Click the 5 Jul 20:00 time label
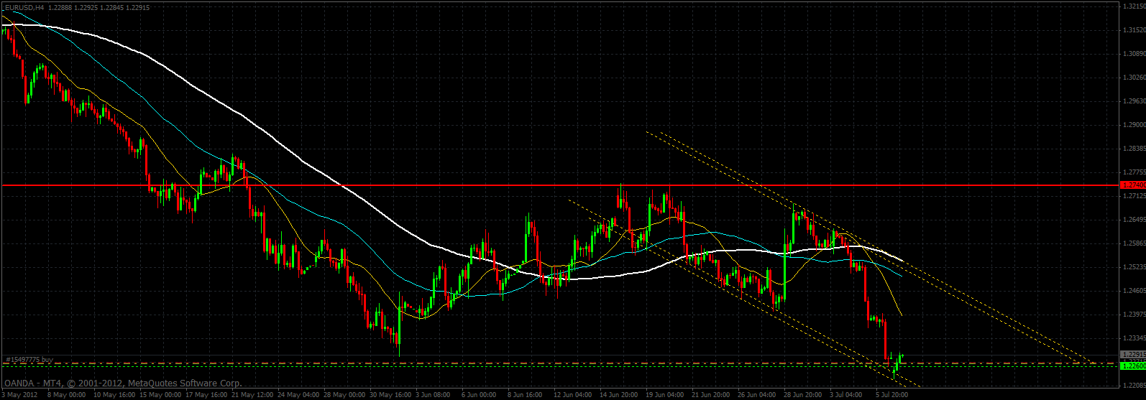 point(891,394)
